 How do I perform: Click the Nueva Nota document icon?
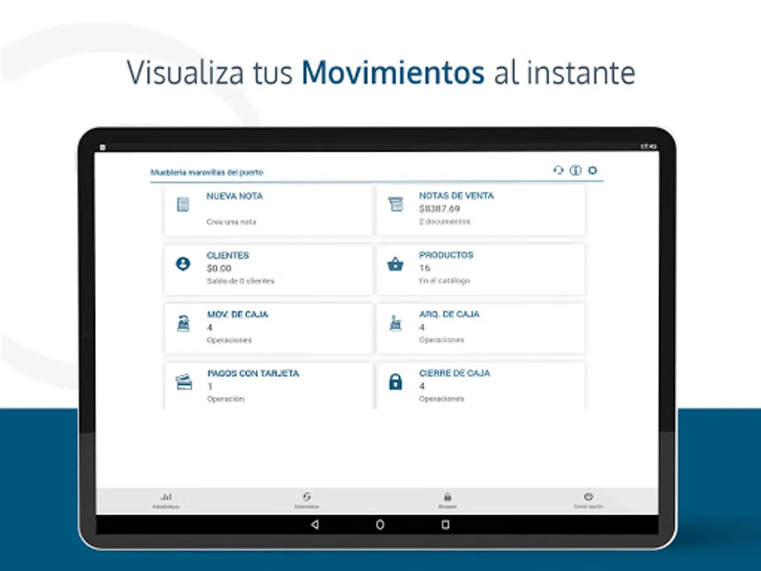183,204
